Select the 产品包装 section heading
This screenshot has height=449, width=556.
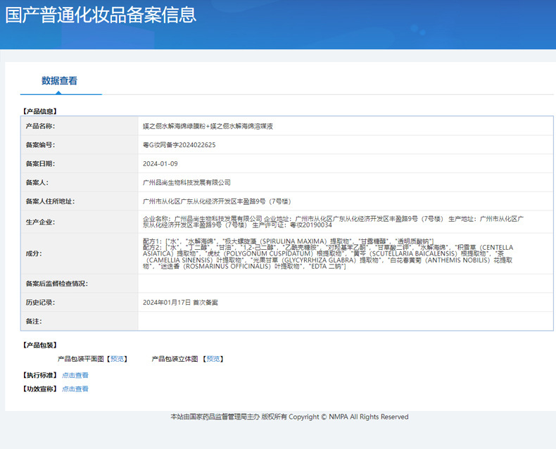coord(39,345)
